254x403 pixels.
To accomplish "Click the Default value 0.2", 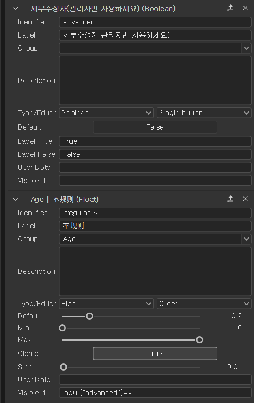I will 237,316.
